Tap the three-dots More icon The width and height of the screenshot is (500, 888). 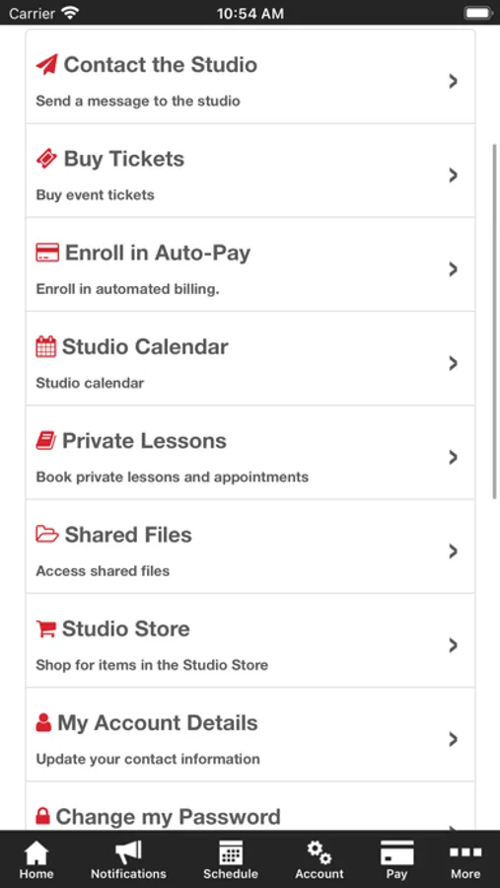[465, 851]
